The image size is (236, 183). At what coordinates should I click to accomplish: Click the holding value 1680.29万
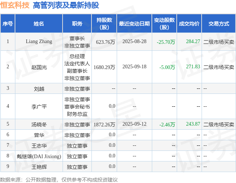click(x=104, y=67)
